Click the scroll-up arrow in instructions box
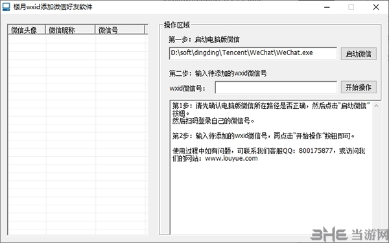Viewport: 389px width, 243px height. [x=376, y=106]
